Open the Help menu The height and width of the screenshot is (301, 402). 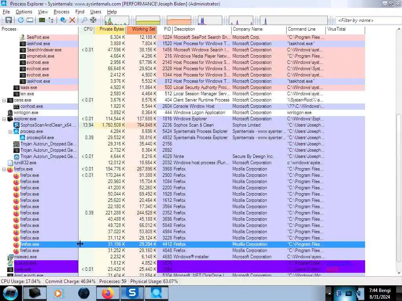tap(112, 12)
